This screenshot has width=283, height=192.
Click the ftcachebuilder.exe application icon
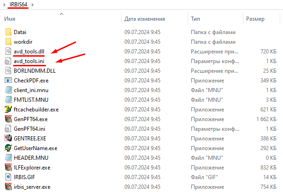click(x=8, y=110)
